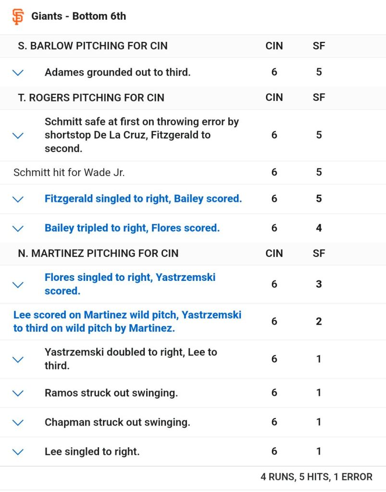Expand Ramos struck out swinging play
Image resolution: width=386 pixels, height=492 pixels.
click(x=18, y=393)
